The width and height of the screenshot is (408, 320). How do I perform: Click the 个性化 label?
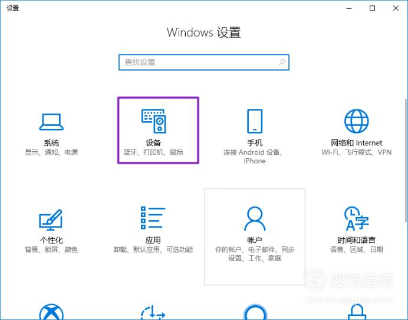(x=51, y=240)
